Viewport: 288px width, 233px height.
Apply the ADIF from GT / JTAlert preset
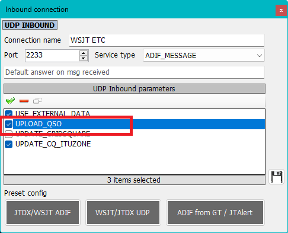point(215,212)
